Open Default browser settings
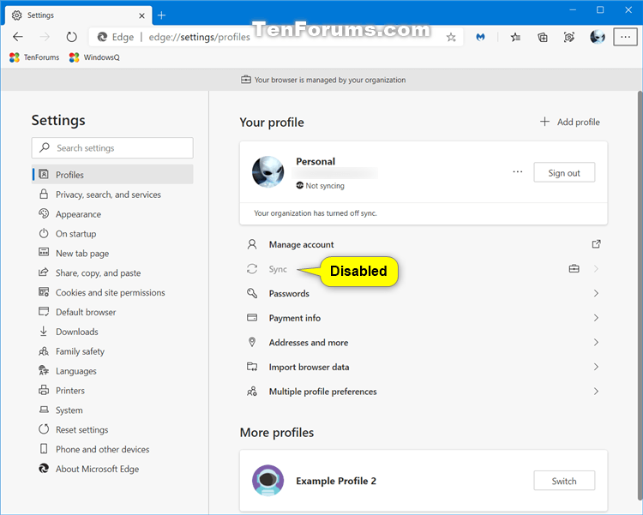This screenshot has height=515, width=643. pyautogui.click(x=86, y=312)
